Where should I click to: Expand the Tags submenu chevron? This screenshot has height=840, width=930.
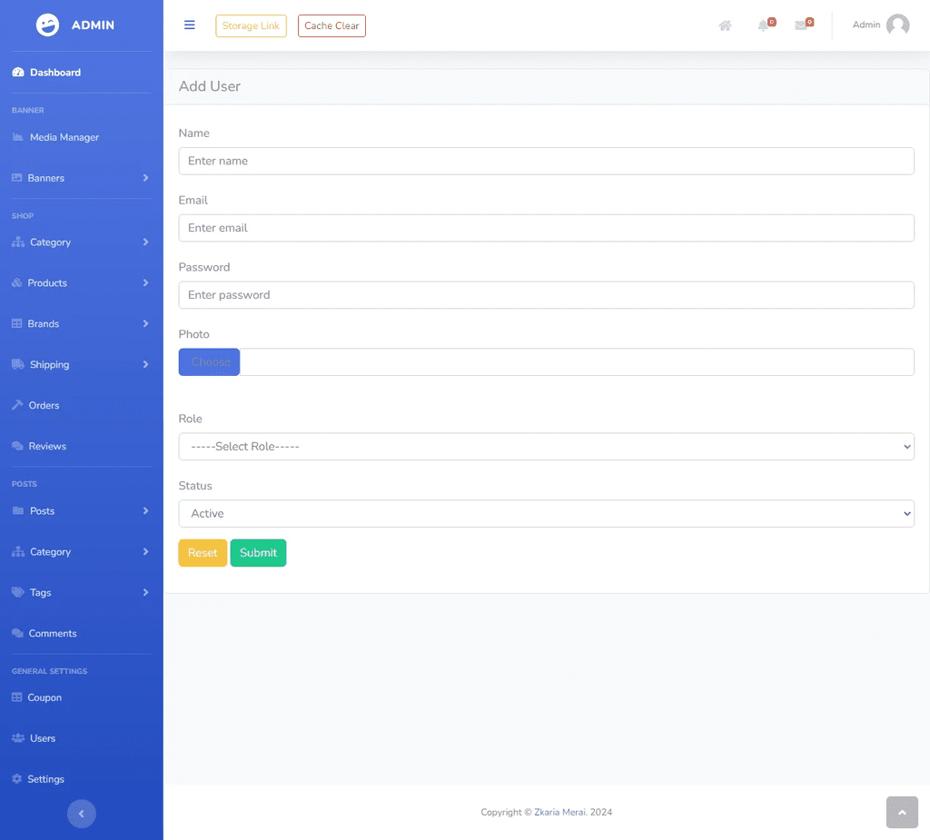point(145,593)
